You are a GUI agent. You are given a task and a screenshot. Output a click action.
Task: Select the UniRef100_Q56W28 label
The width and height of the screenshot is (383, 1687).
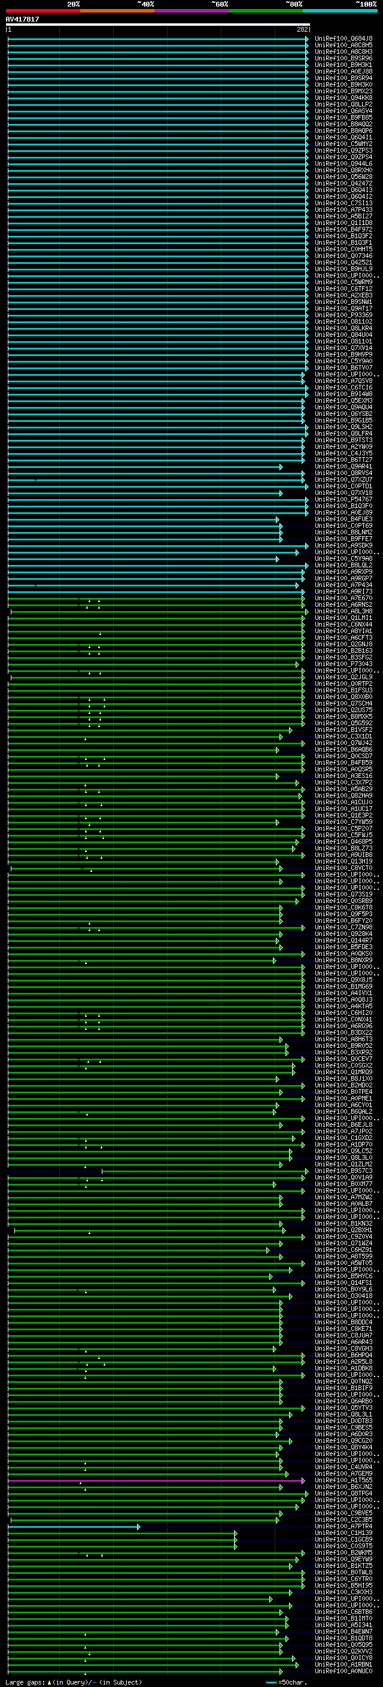click(x=344, y=177)
